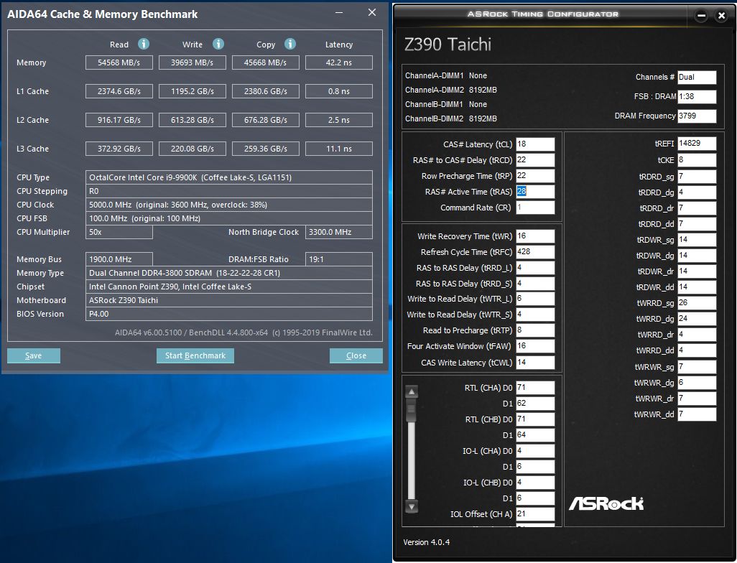Edit the tRRD_L RAS to RAS Delay value
The width and height of the screenshot is (737, 563).
(x=535, y=268)
